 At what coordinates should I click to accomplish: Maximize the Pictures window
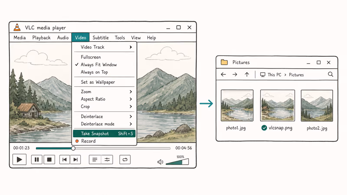[318, 62]
